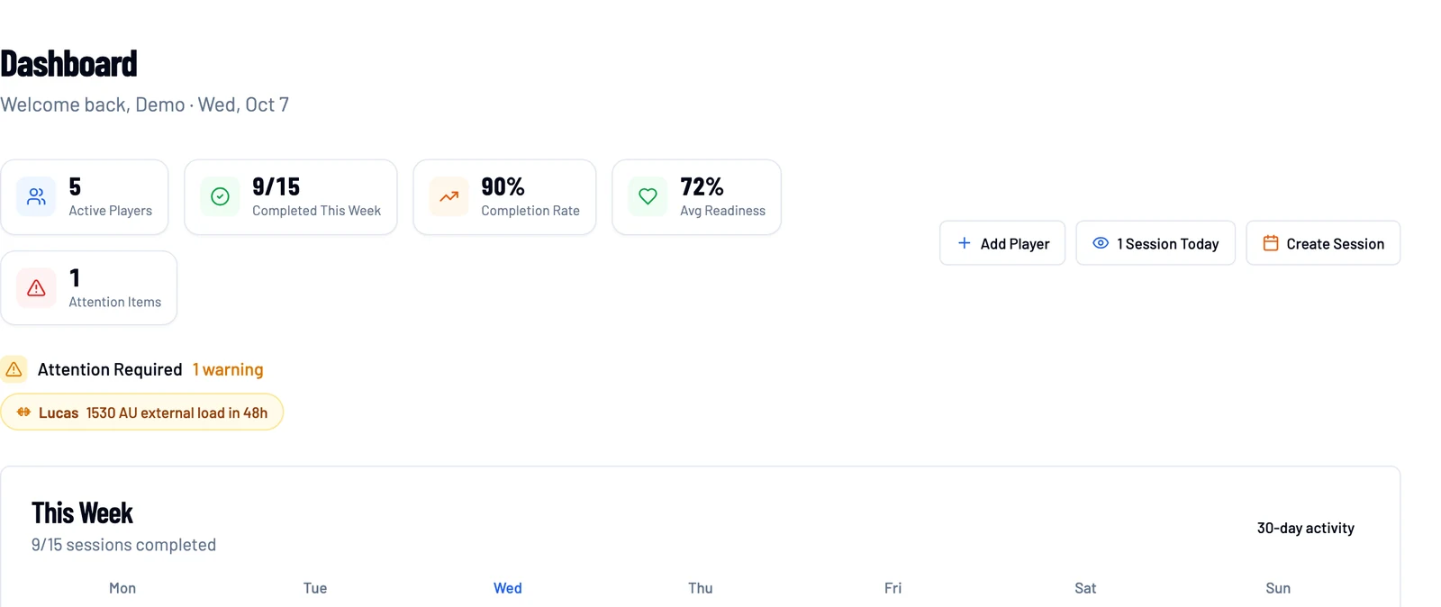1441x607 pixels.
Task: Click the Completed This Week checkmark icon
Action: click(220, 196)
